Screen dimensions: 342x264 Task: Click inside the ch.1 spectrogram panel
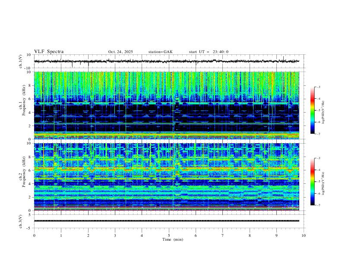pyautogui.click(x=167, y=105)
